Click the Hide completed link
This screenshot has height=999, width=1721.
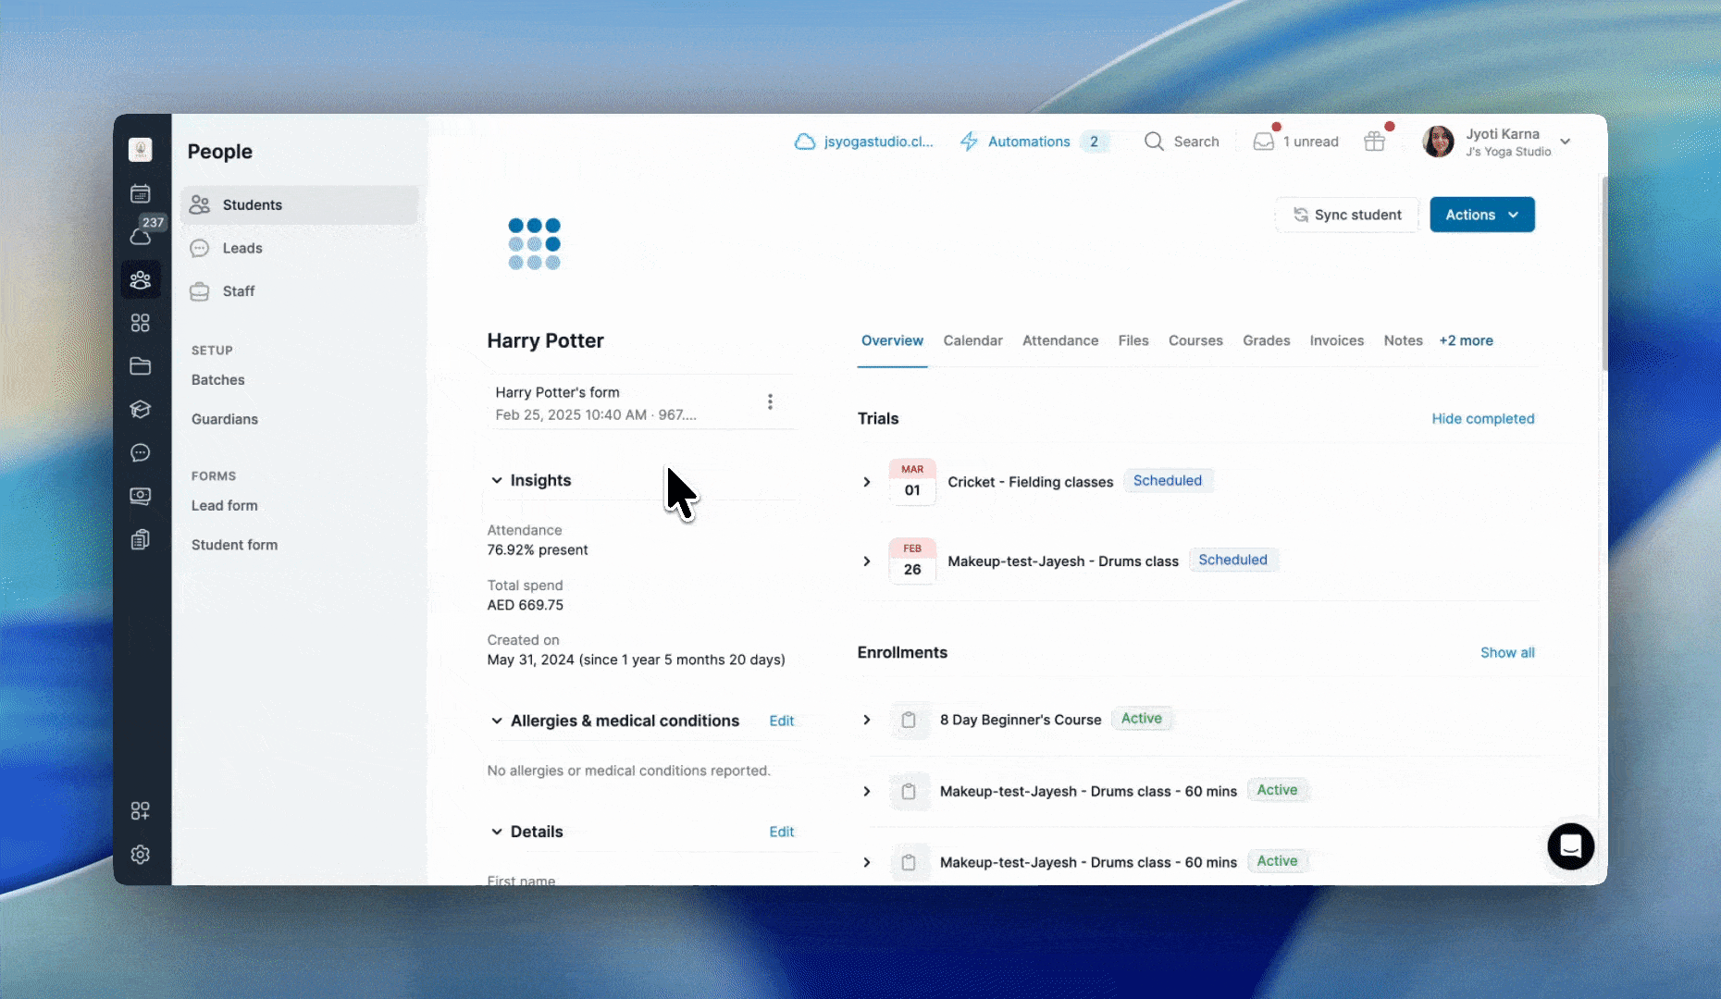pyautogui.click(x=1482, y=419)
